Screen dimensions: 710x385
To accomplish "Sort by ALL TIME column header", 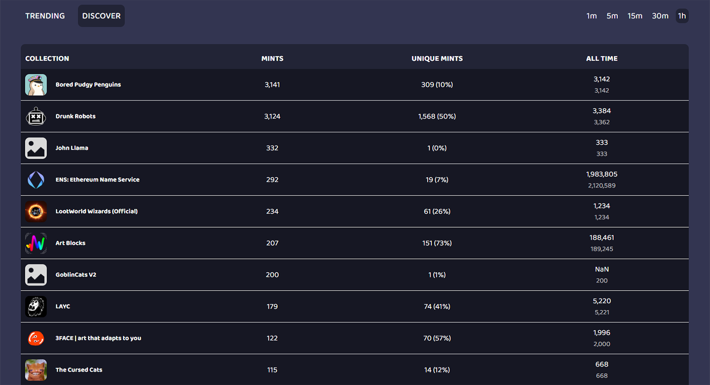I will click(602, 58).
